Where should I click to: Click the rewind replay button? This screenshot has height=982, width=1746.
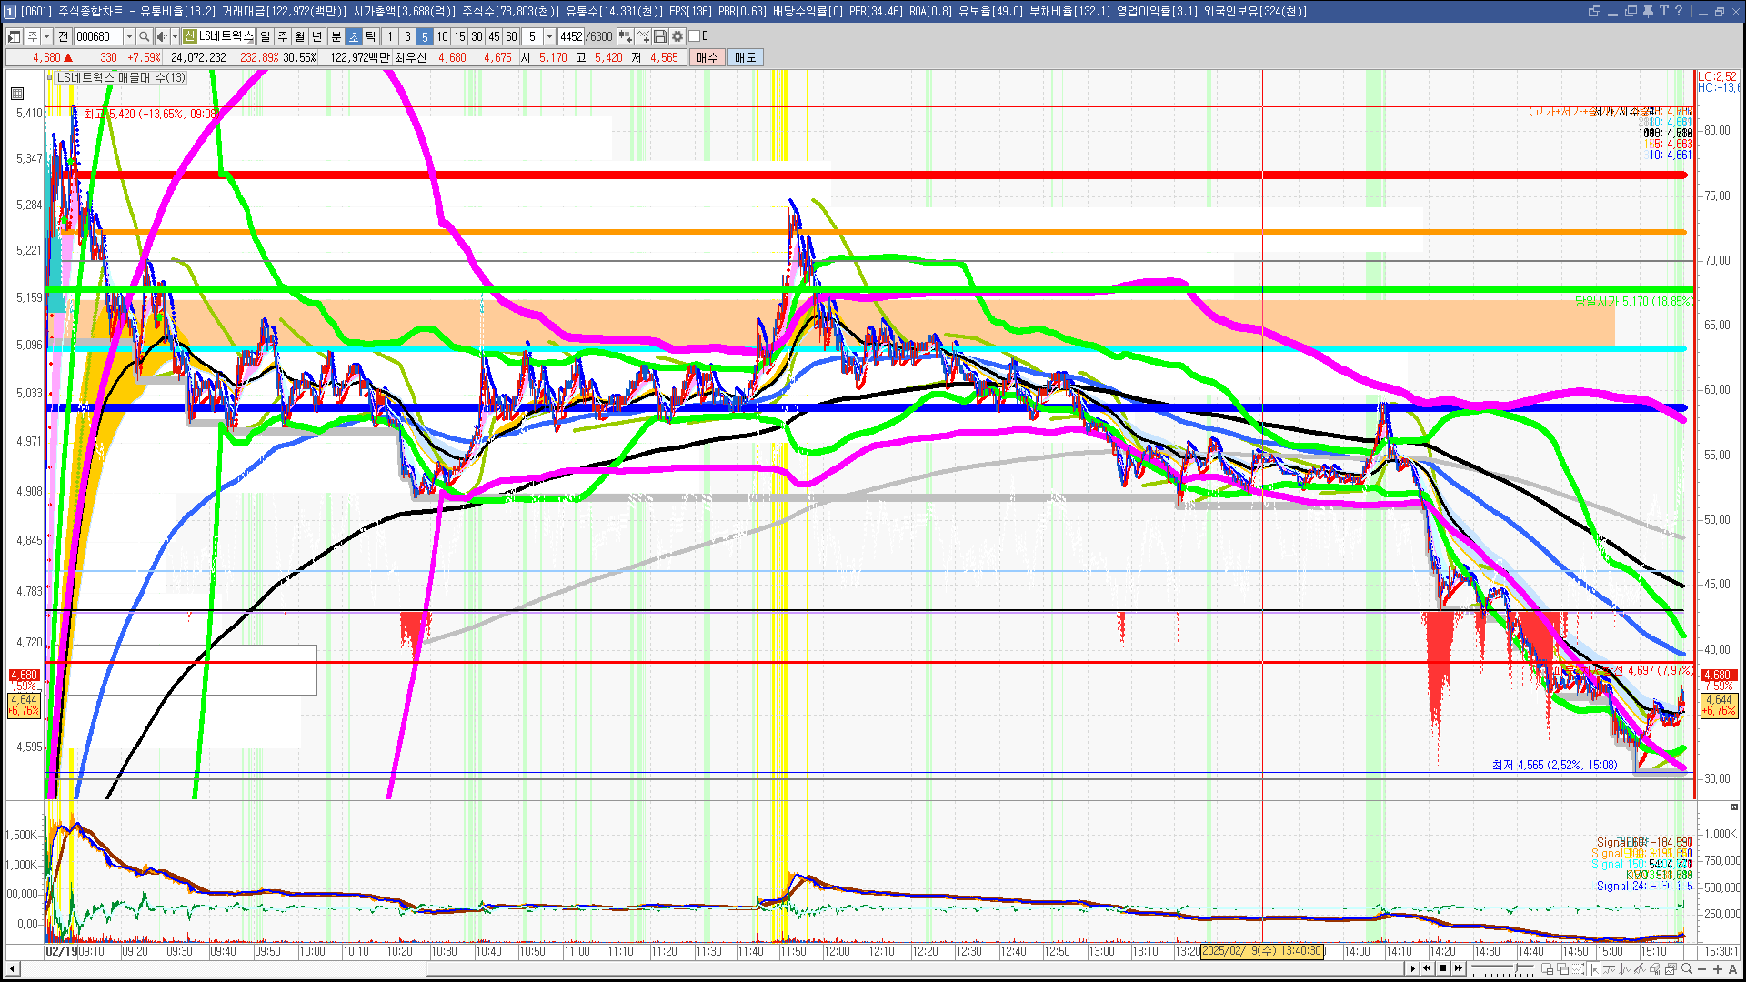[x=1428, y=968]
